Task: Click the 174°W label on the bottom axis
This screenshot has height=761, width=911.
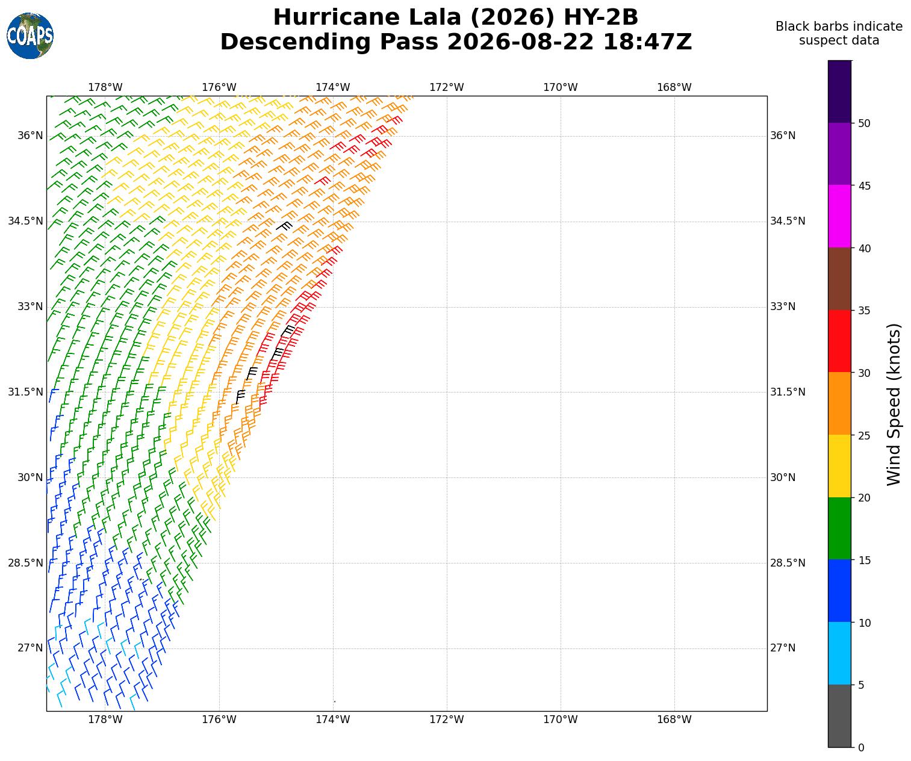Action: [333, 719]
